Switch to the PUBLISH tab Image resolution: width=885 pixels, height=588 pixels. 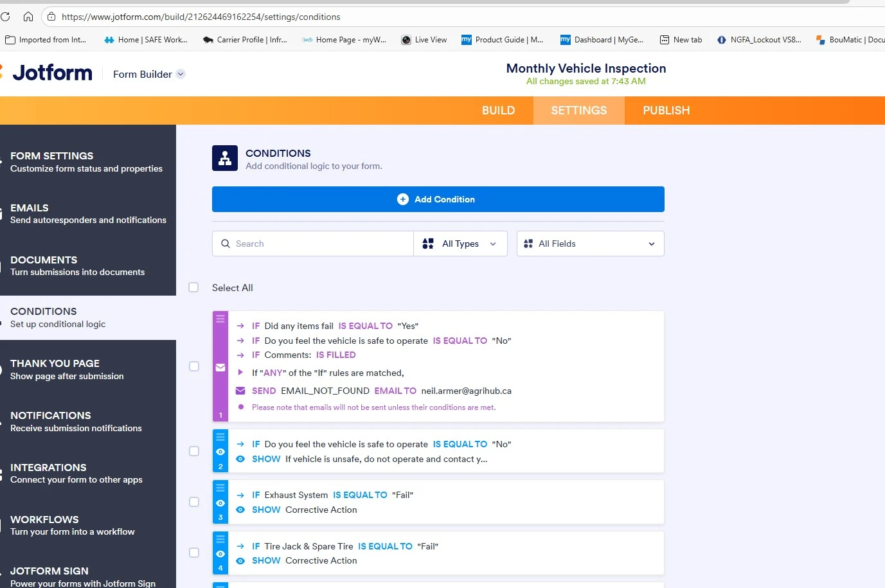click(666, 110)
